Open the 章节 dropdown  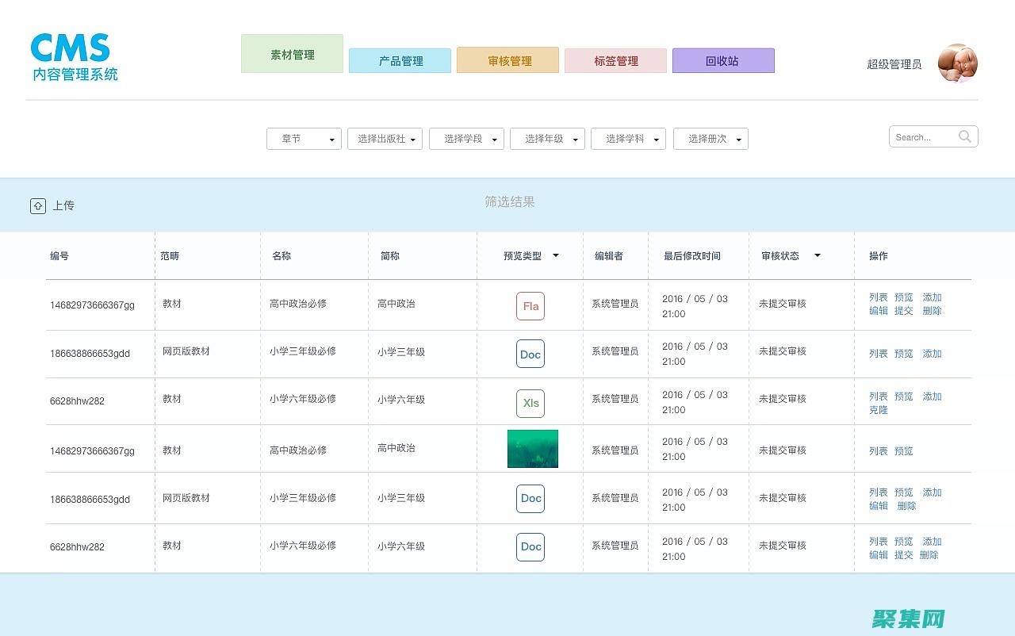click(x=304, y=139)
